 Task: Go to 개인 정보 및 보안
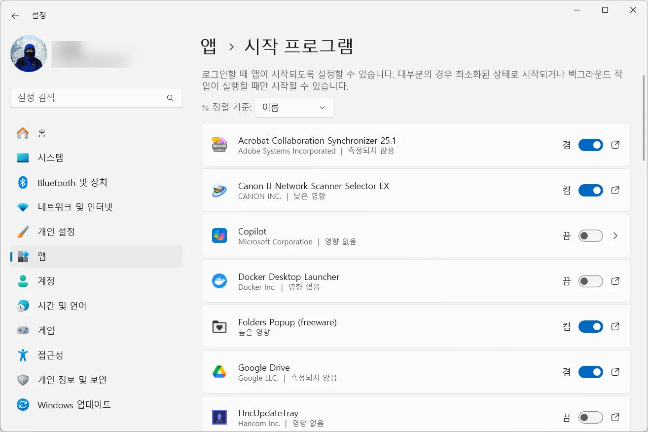(96, 380)
